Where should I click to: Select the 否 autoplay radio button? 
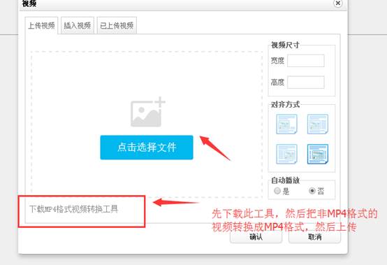[x=312, y=191]
